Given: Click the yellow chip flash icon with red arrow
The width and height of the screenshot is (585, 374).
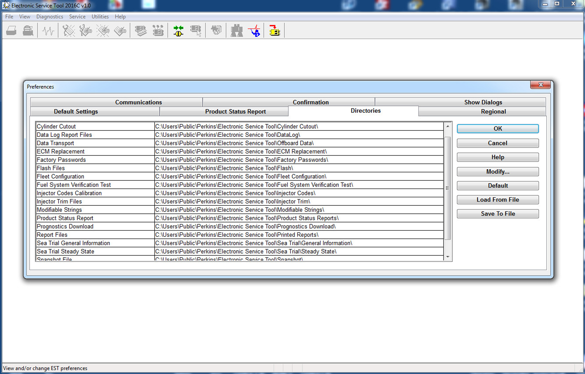Looking at the screenshot, I should tap(274, 31).
